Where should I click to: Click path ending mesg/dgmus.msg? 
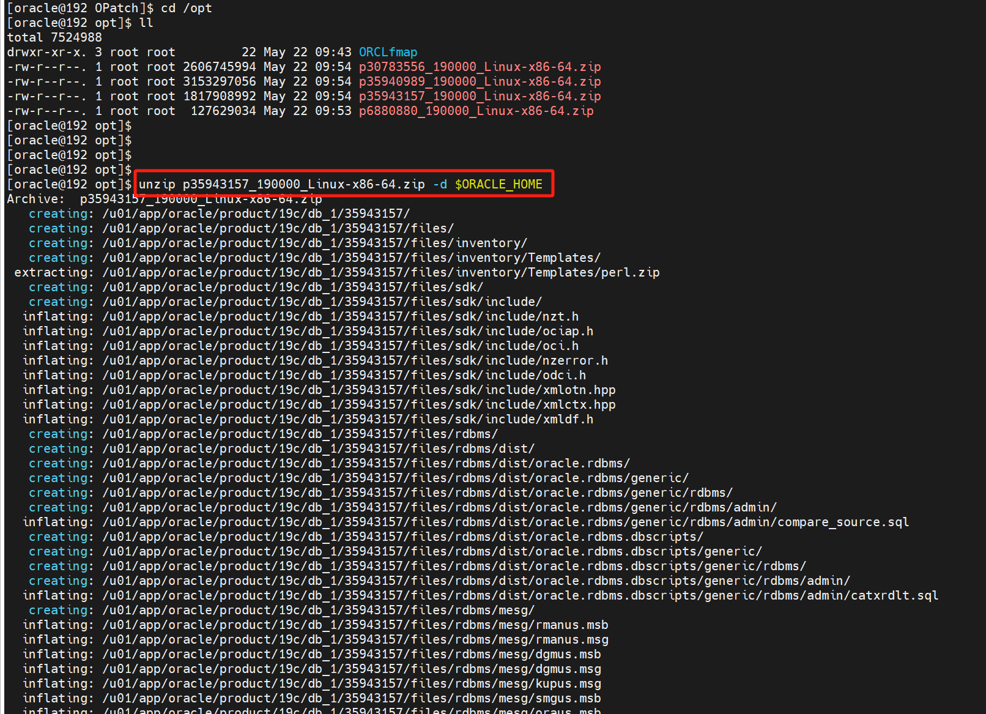pos(352,669)
